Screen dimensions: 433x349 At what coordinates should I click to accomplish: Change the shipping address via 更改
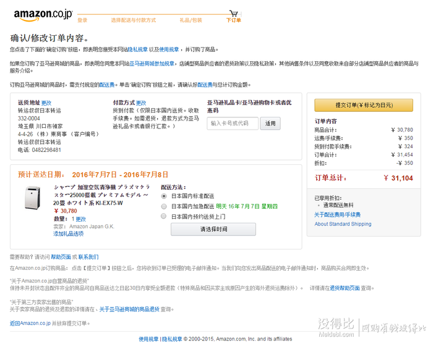click(46, 103)
